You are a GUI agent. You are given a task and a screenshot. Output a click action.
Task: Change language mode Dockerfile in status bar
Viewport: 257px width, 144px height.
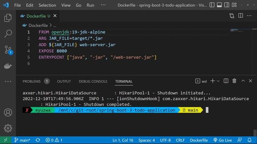pos(199,140)
